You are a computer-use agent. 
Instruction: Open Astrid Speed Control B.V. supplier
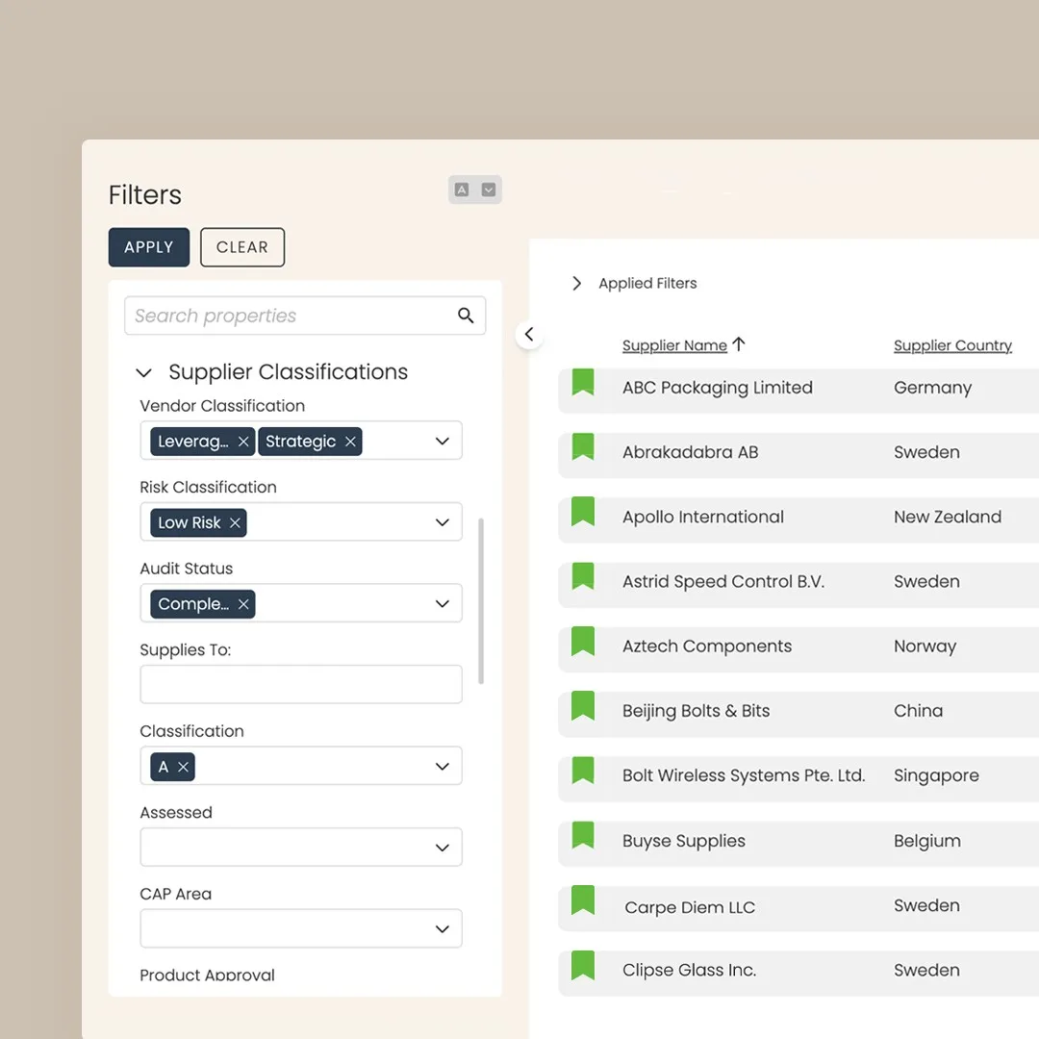722,582
